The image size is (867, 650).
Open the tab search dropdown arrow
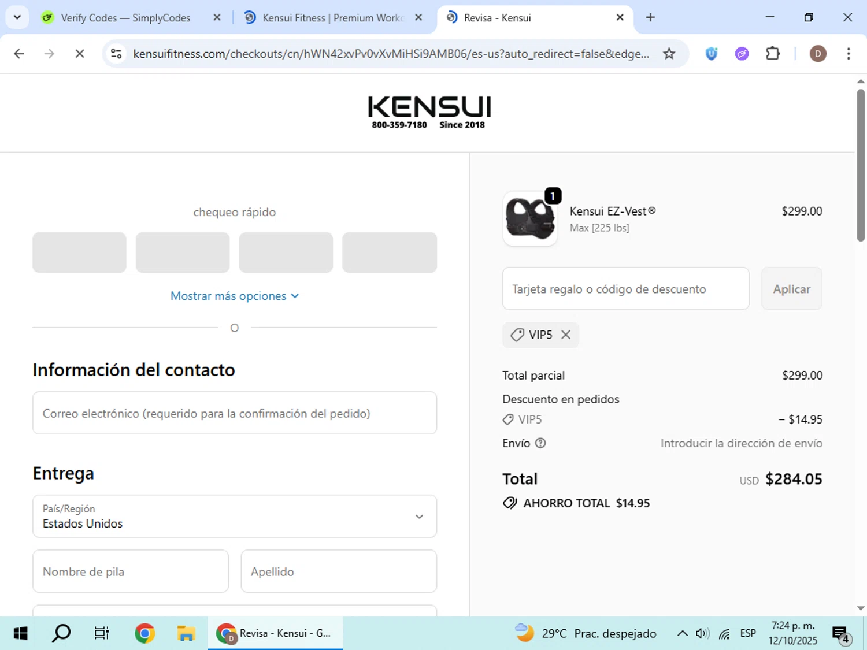click(x=17, y=17)
